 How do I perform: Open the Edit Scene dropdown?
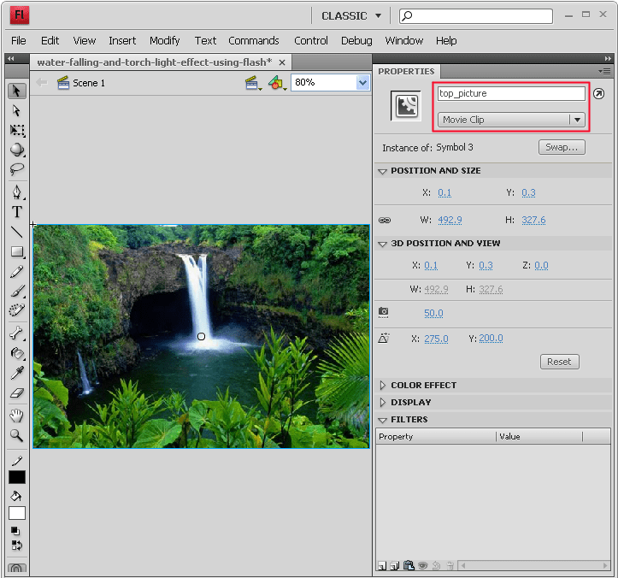(x=253, y=83)
